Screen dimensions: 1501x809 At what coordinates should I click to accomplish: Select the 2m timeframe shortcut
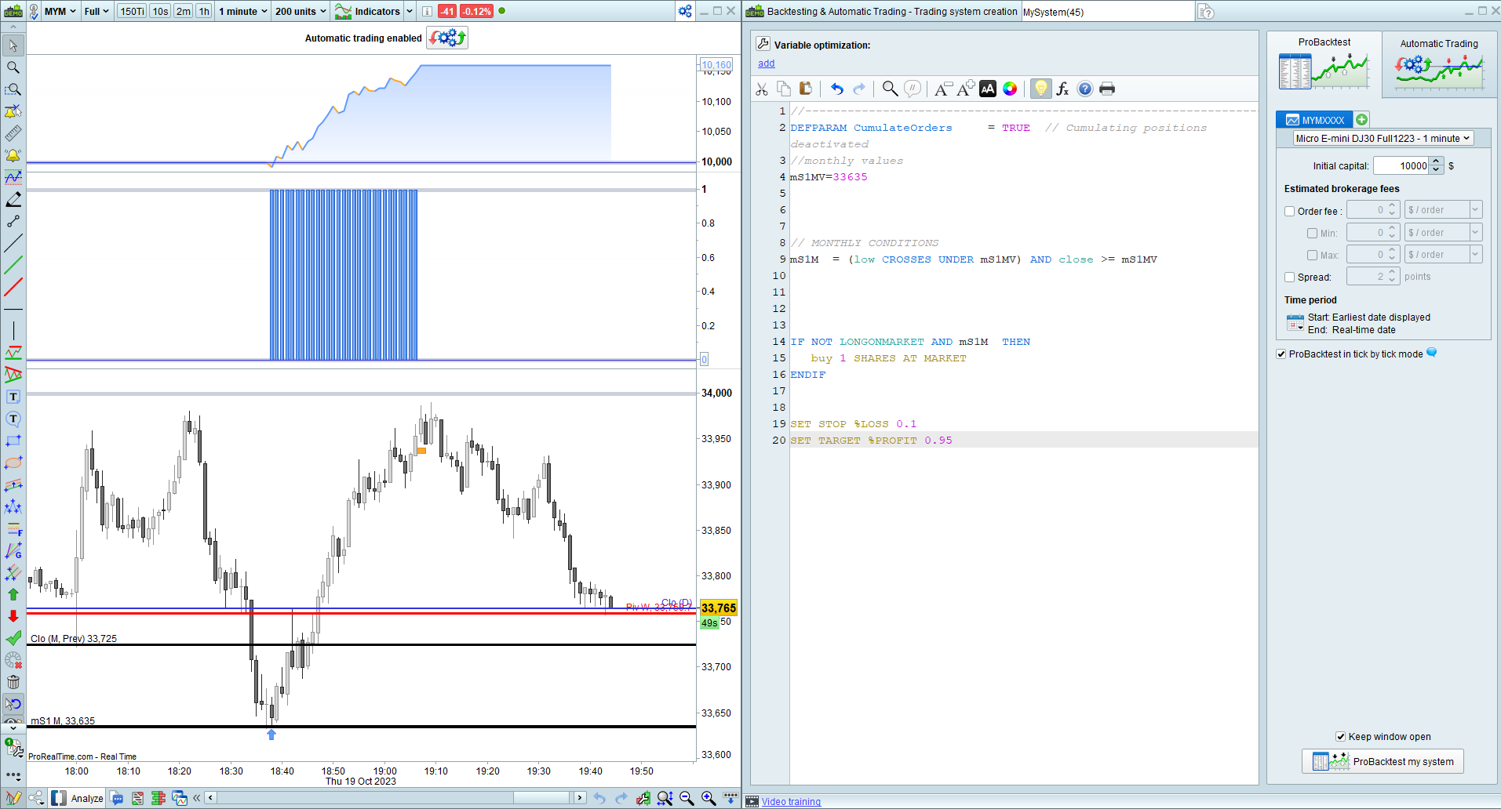(x=183, y=11)
